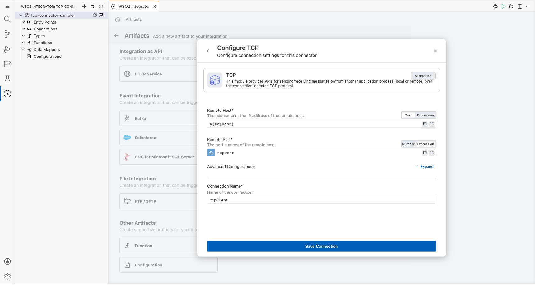Expand the Functions tree node
The image size is (535, 285).
coord(23,43)
